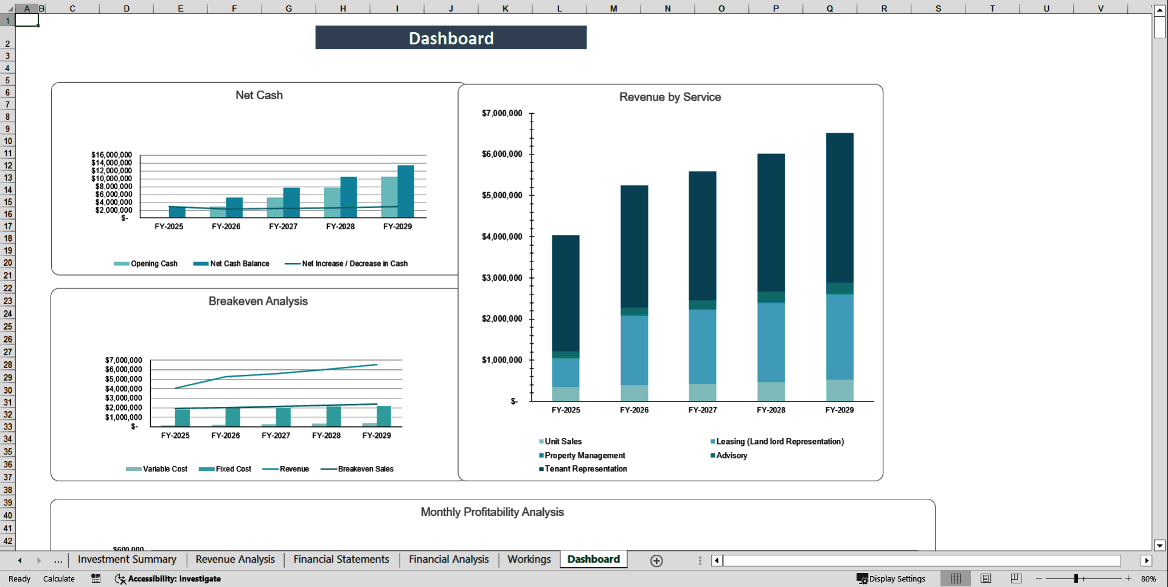The image size is (1168, 587).
Task: Add a new worksheet with plus icon
Action: (656, 560)
